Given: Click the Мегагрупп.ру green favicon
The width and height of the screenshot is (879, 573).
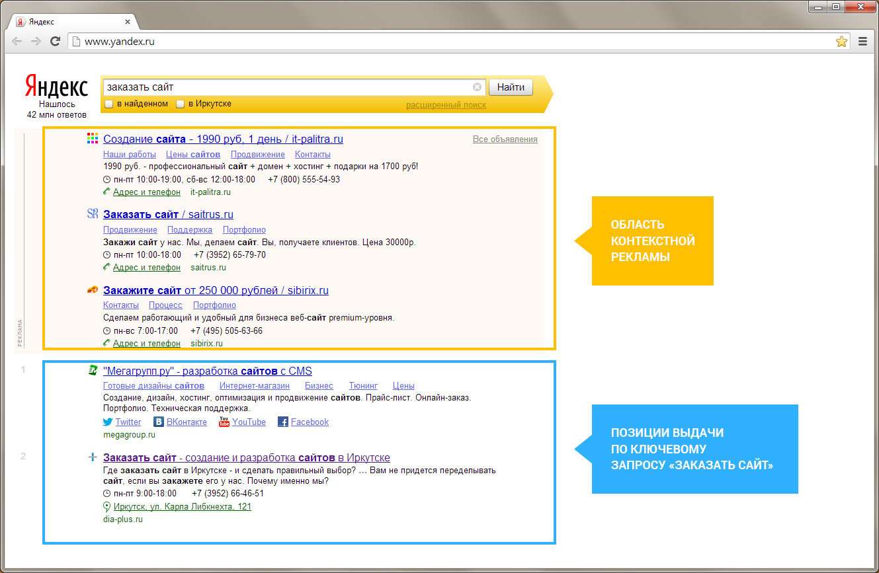Looking at the screenshot, I should tap(93, 370).
